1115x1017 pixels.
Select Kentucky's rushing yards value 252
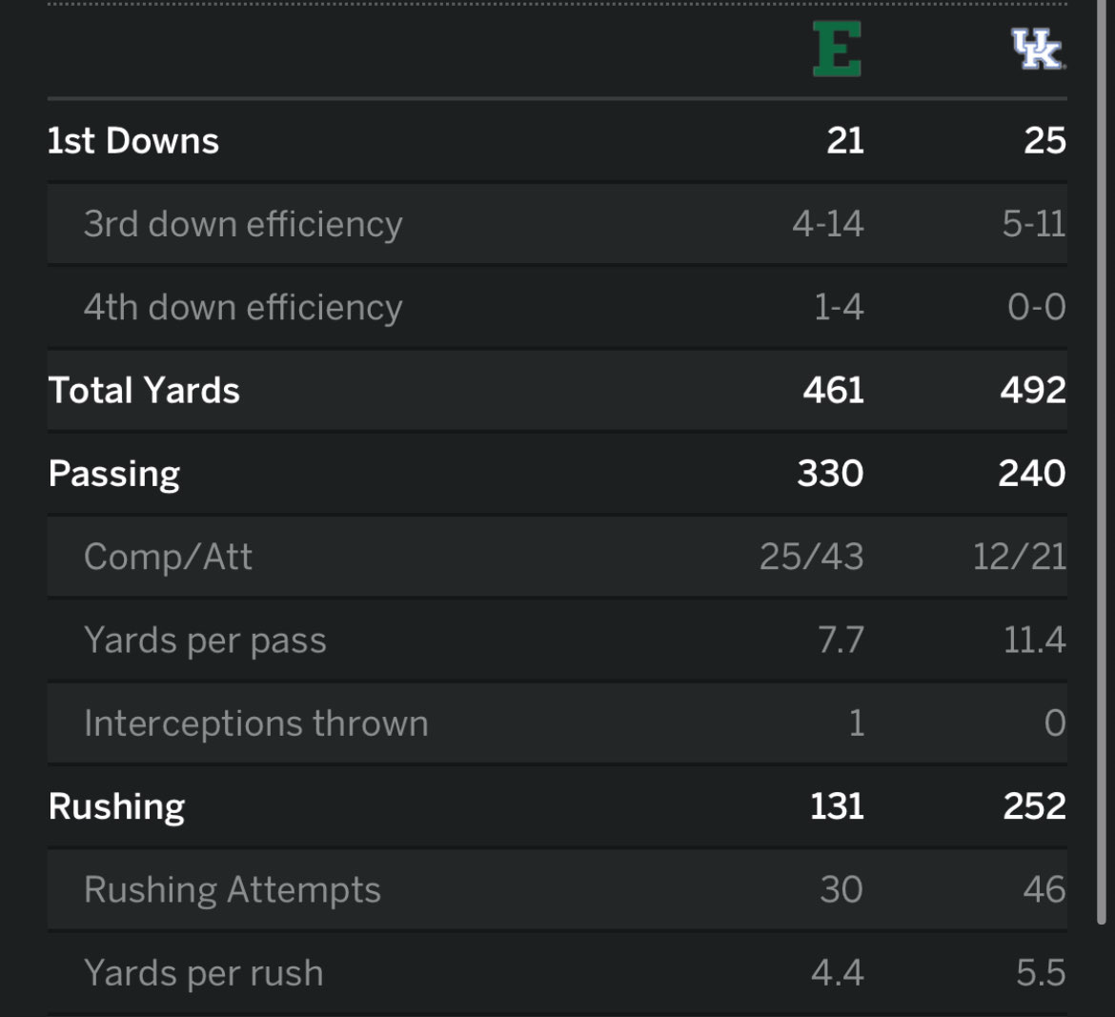pos(1034,806)
